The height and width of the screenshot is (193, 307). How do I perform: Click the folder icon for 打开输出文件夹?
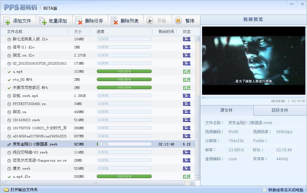coord(6,190)
